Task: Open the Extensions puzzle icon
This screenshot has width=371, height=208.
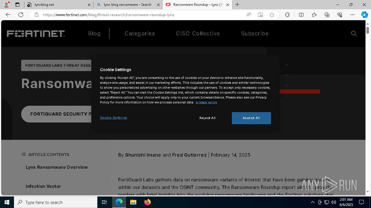Action: pyautogui.click(x=287, y=15)
